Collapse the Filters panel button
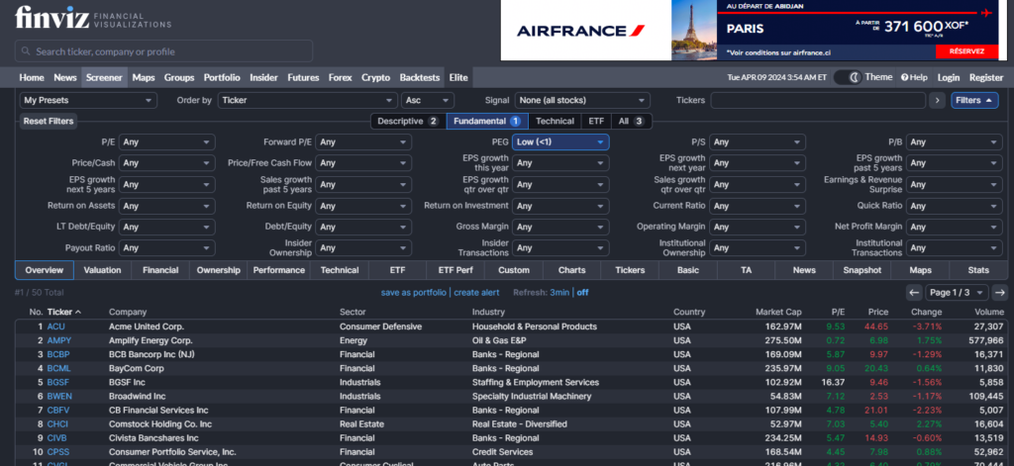Viewport: 1014px width, 466px height. 974,100
